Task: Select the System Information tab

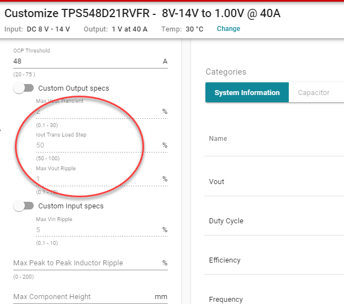Action: 247,92
